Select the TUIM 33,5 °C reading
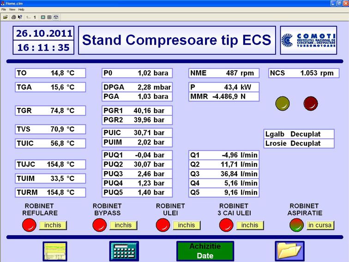The image size is (349, 262). [x=50, y=179]
